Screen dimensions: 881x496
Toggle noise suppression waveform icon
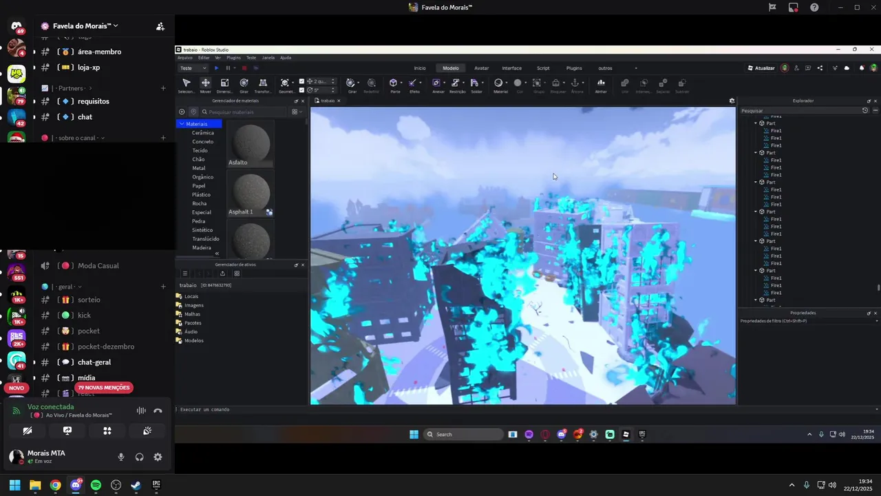tap(141, 411)
